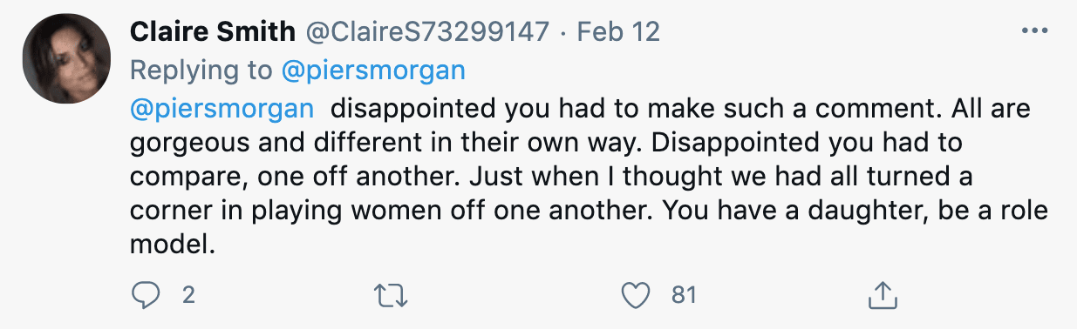Click the reply count number 2

click(x=187, y=295)
